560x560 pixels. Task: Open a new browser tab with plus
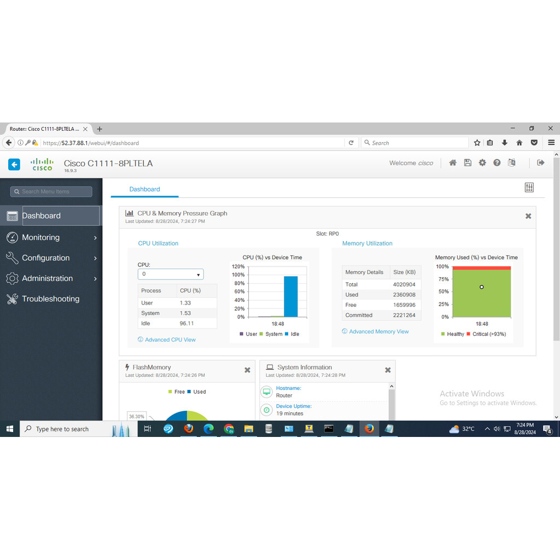point(100,129)
